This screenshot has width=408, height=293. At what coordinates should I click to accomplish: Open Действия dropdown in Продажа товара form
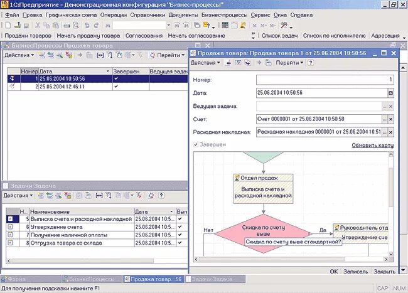(205, 63)
